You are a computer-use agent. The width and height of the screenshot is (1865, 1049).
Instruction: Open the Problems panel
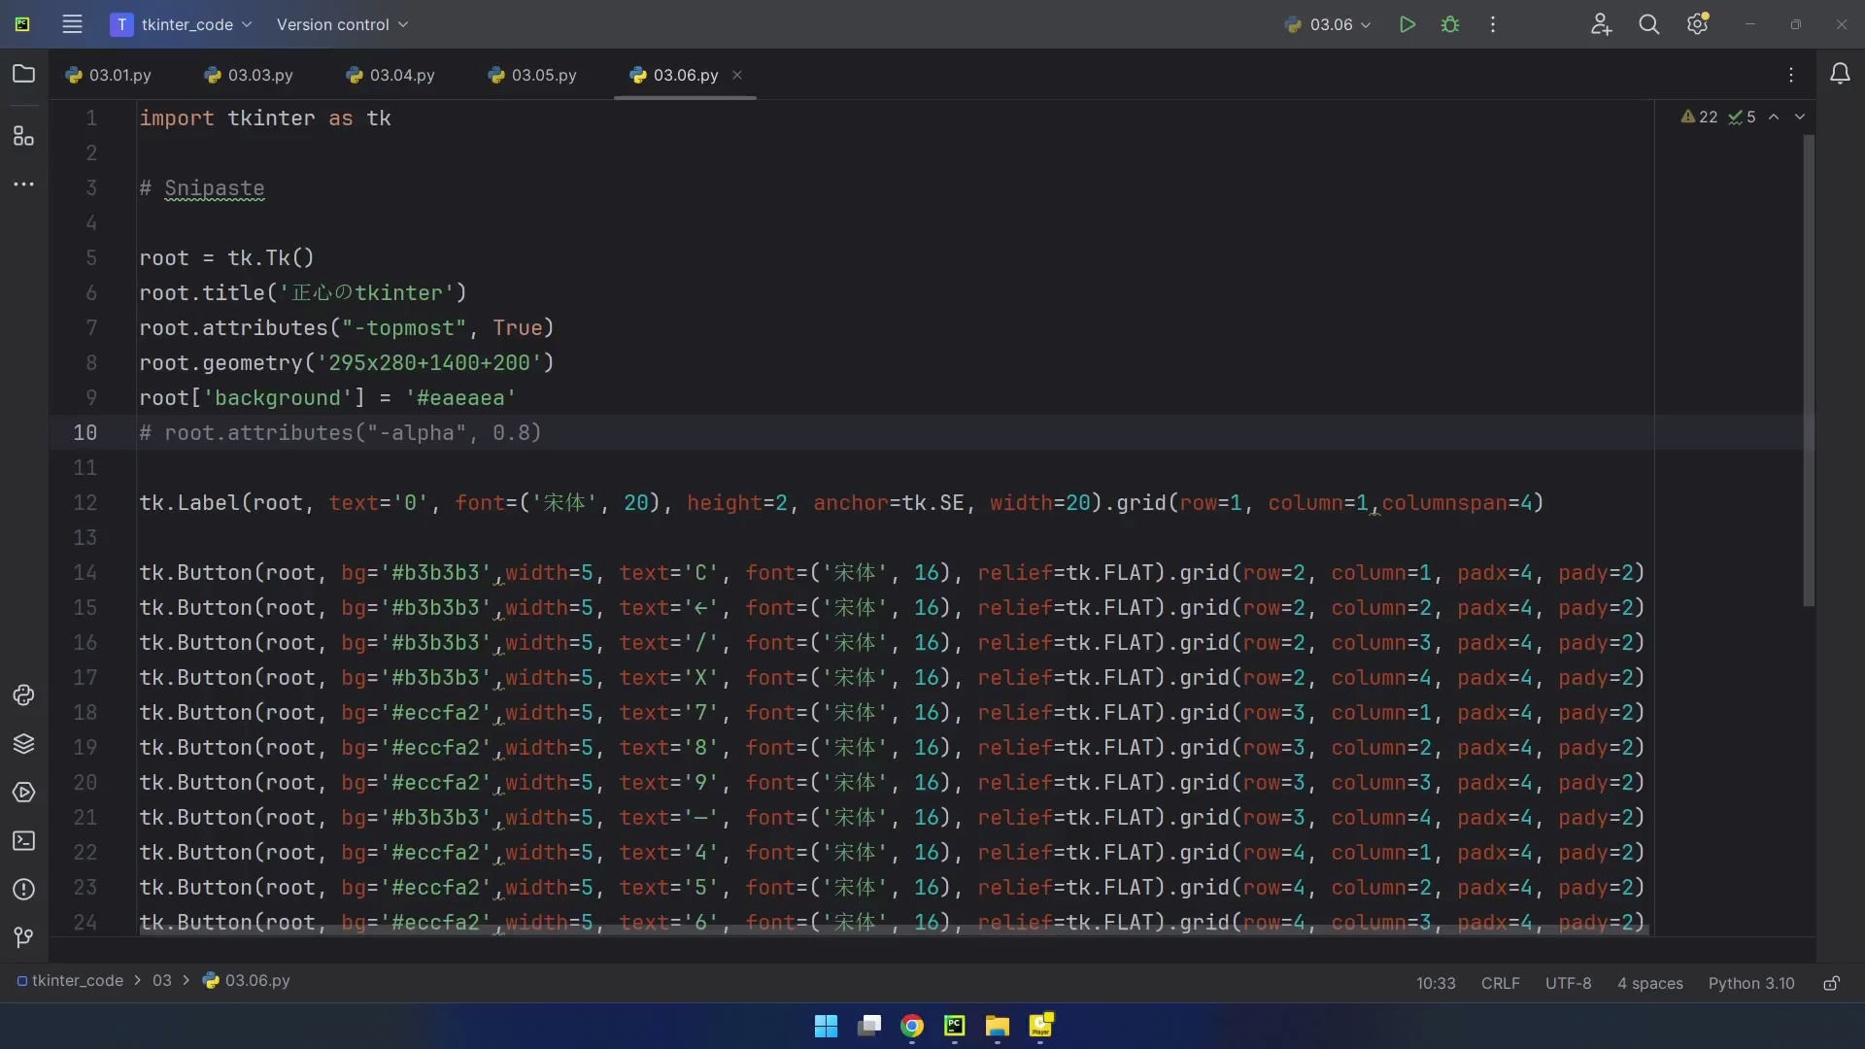[x=23, y=890]
